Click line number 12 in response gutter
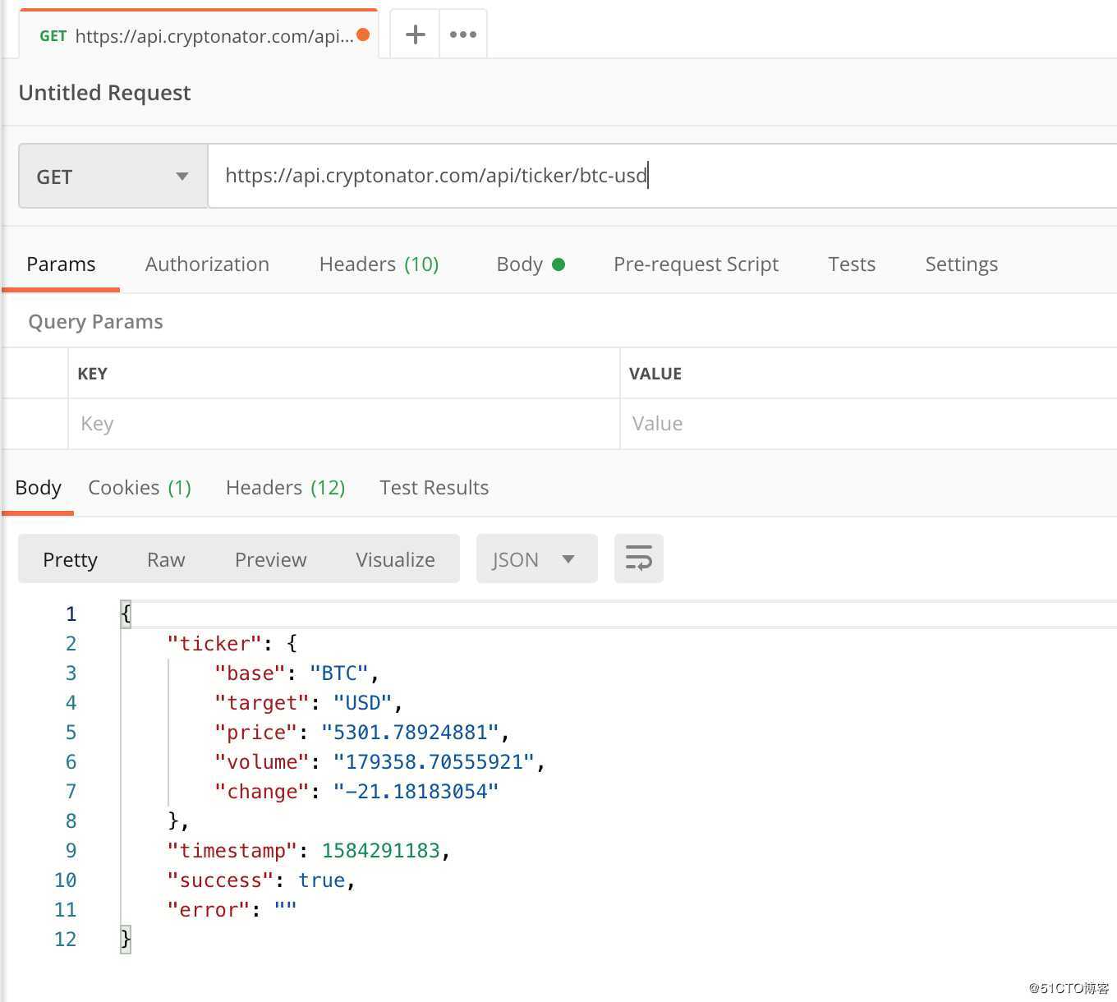This screenshot has height=1002, width=1117. 65,940
